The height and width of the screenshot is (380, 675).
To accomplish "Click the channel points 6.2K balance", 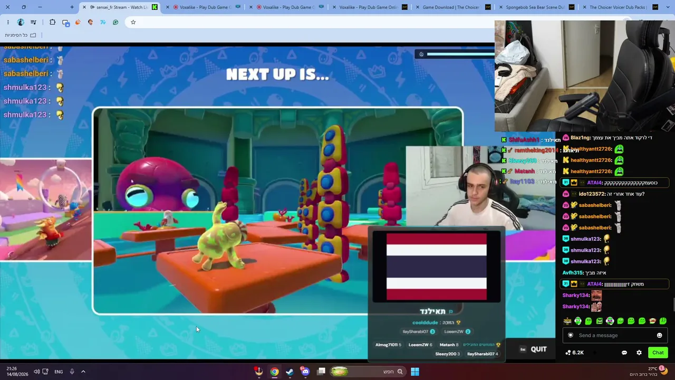I will pyautogui.click(x=574, y=353).
